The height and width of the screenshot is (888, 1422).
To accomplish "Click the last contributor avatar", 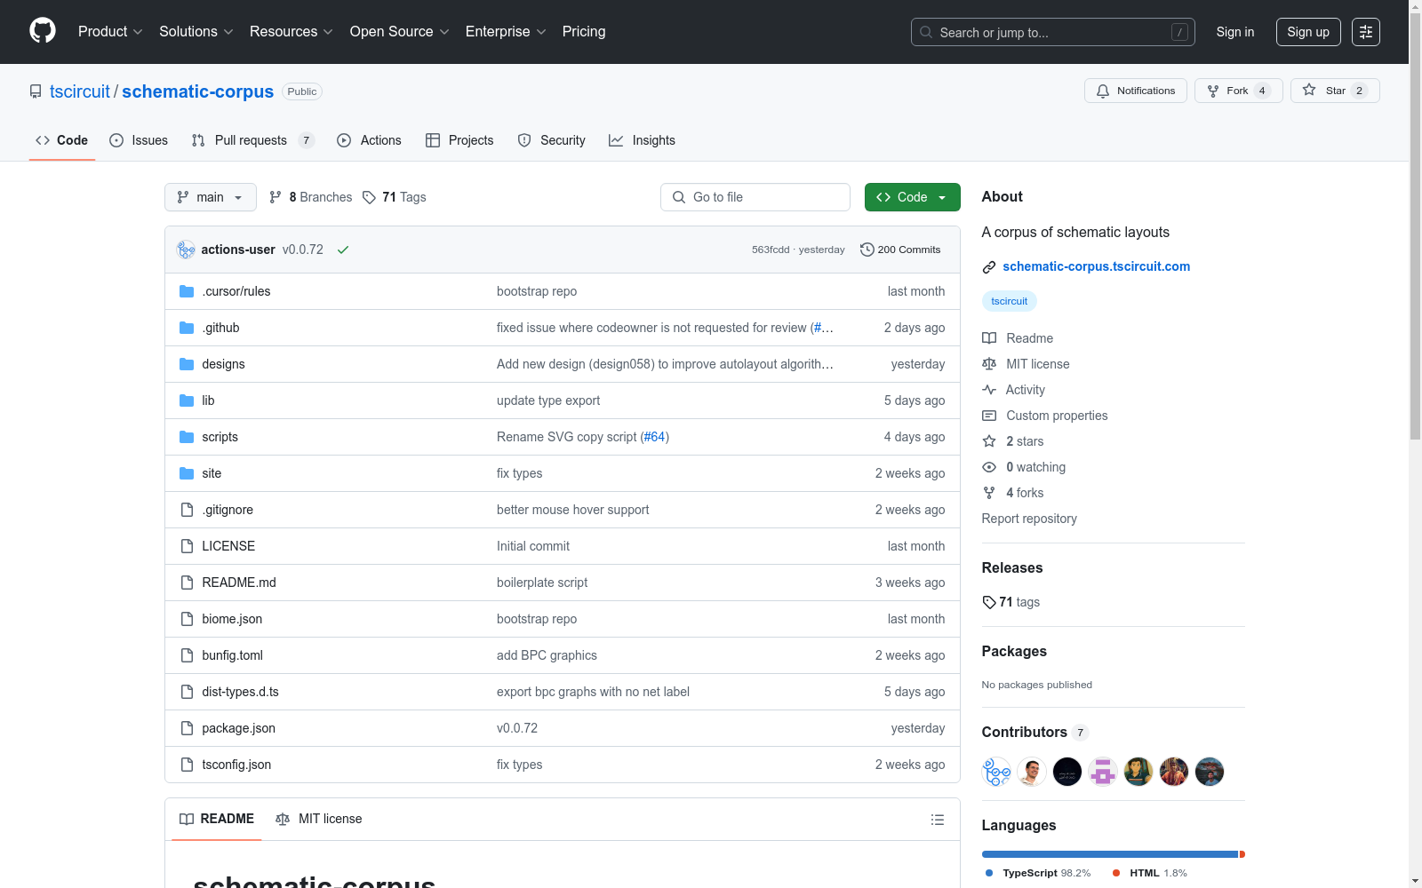I will [1210, 772].
